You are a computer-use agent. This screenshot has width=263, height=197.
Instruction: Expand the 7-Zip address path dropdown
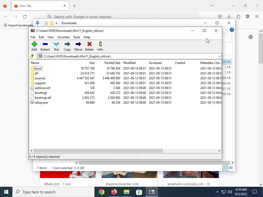(x=219, y=56)
